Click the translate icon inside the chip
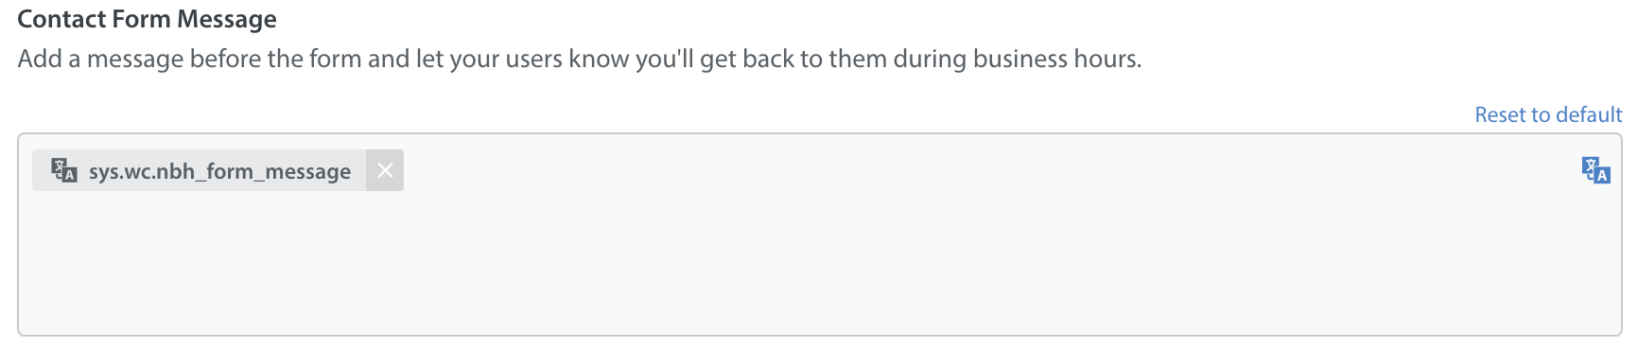Viewport: 1638px width, 348px height. click(63, 170)
